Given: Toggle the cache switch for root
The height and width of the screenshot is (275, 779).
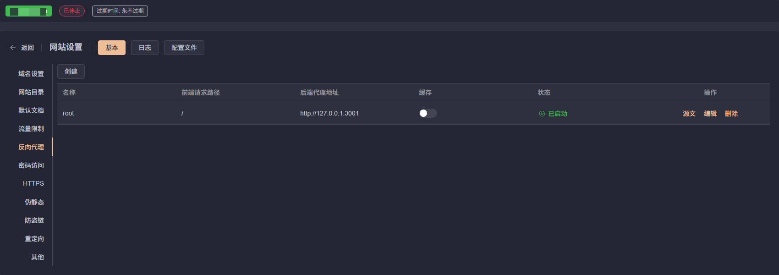Looking at the screenshot, I should click(x=428, y=113).
